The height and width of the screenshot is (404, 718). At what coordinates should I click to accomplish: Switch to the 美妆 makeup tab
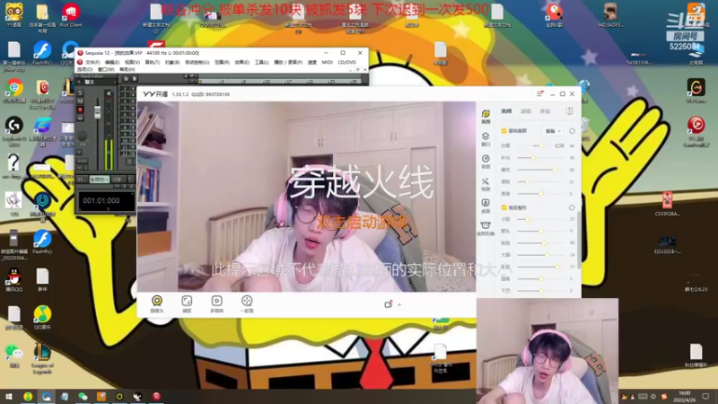[x=545, y=111]
